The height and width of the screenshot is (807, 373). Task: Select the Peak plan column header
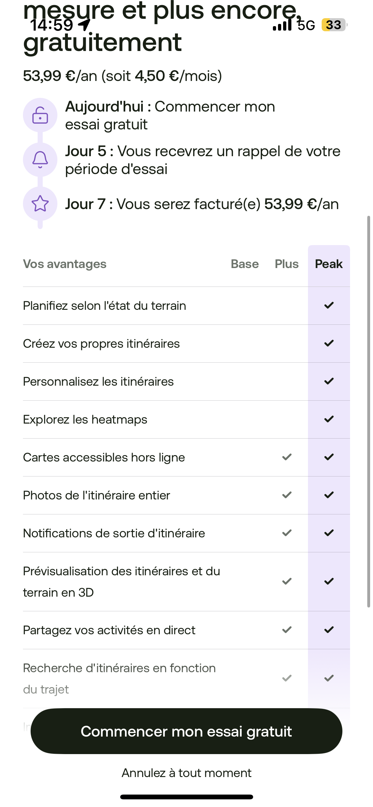[x=329, y=264]
